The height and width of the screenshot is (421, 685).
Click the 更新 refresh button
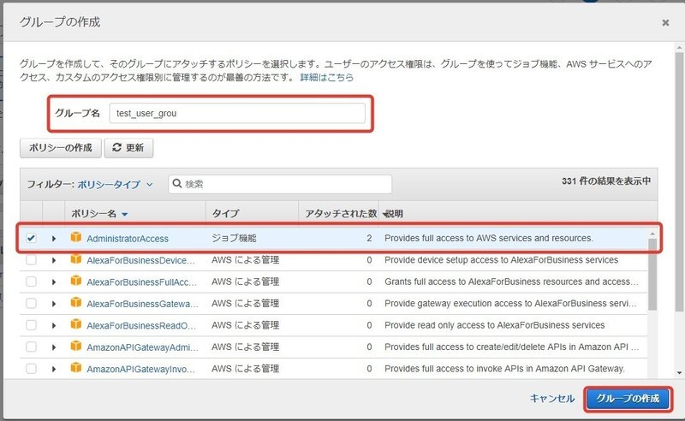coord(128,148)
